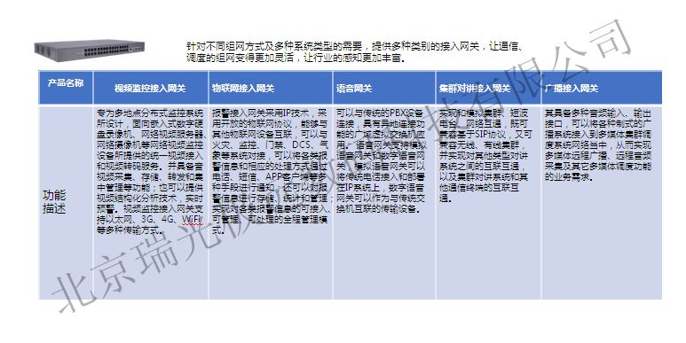Click the network gateway device image
The height and width of the screenshot is (343, 686).
(90, 51)
